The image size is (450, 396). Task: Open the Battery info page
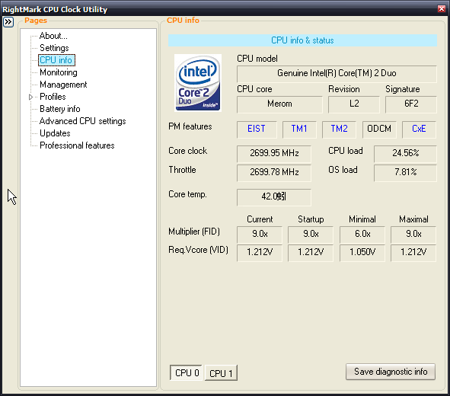pyautogui.click(x=59, y=109)
